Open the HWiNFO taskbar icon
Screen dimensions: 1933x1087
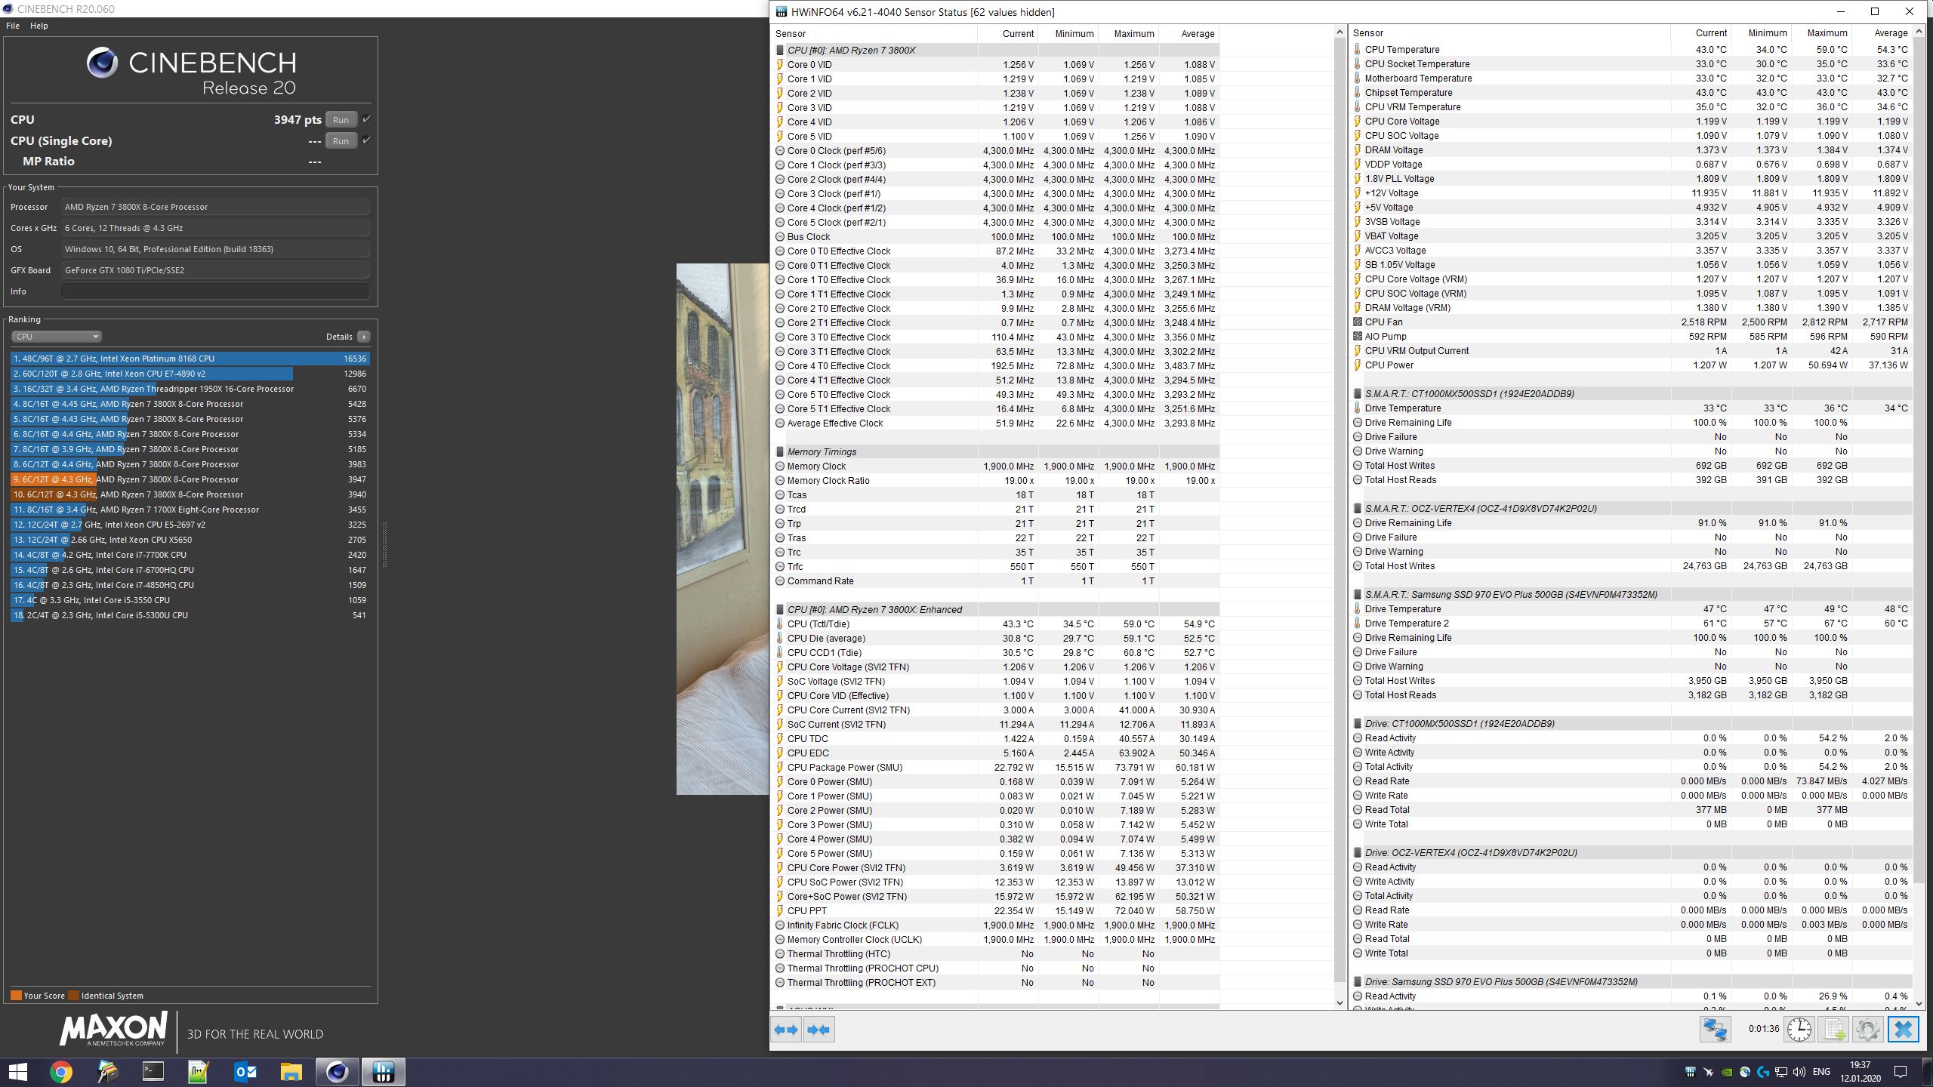(x=383, y=1071)
